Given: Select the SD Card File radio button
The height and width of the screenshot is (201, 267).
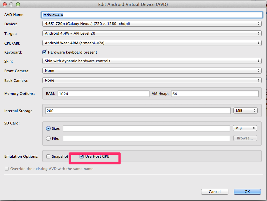Looking at the screenshot, I should [x=48, y=138].
